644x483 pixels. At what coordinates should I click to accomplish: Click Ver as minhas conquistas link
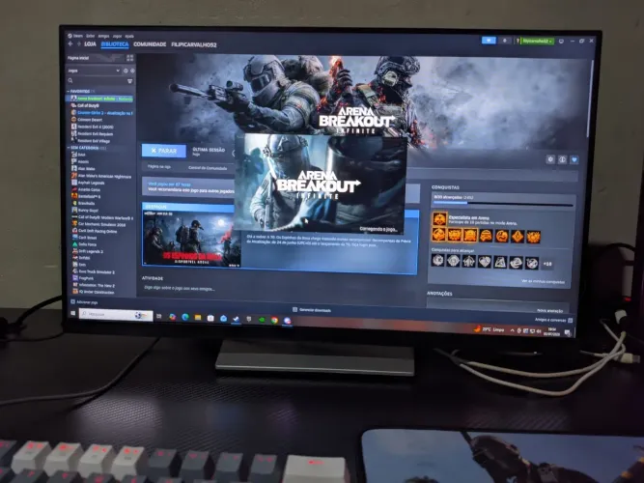coord(543,281)
